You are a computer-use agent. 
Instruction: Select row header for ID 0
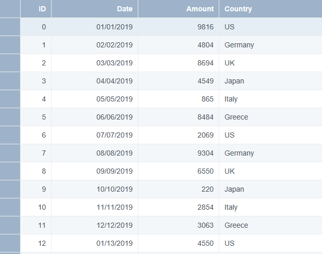tap(10, 27)
